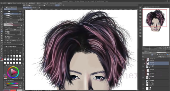Pick a color in the color wheel triangle
This screenshot has height=91, width=170.
point(13,72)
